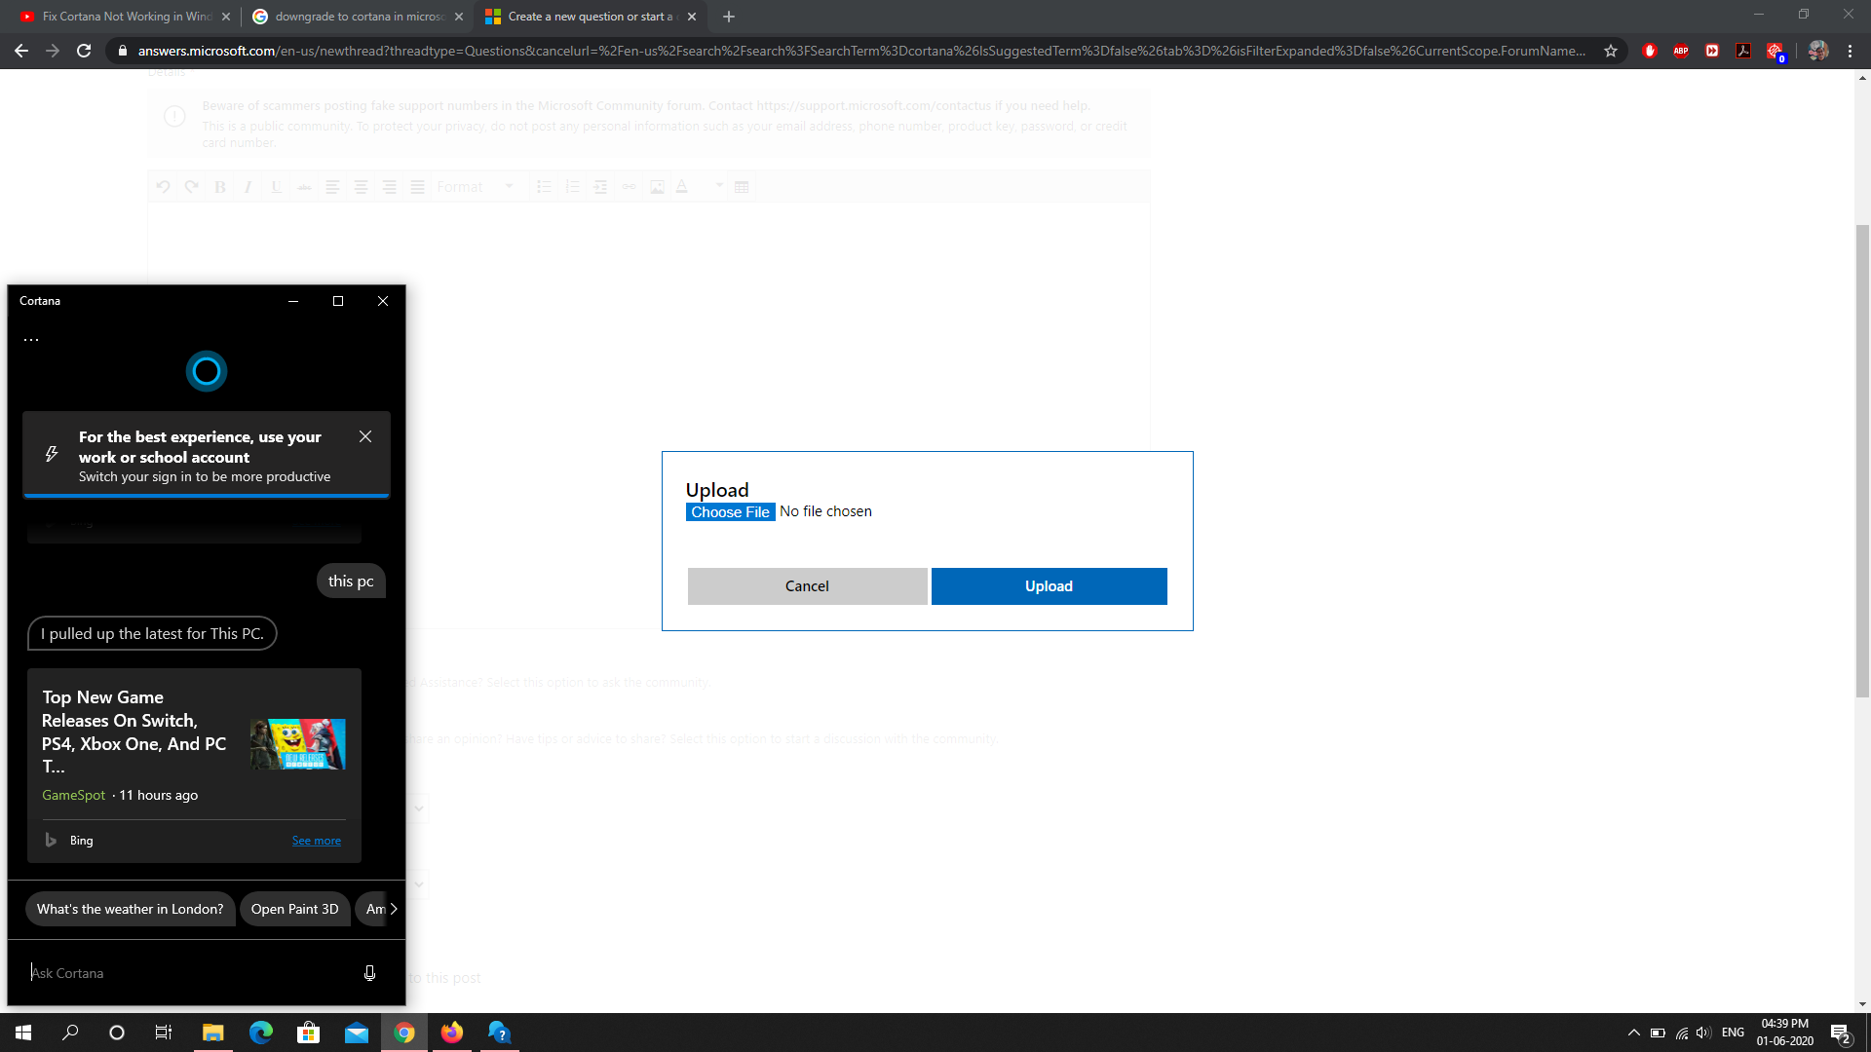Open the Windows Start menu
The width and height of the screenshot is (1871, 1052).
point(23,1033)
